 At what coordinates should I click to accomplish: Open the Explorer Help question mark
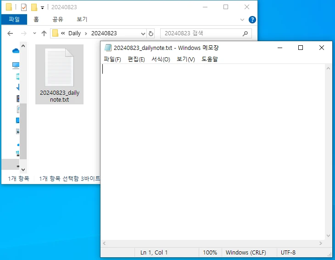[x=252, y=20]
